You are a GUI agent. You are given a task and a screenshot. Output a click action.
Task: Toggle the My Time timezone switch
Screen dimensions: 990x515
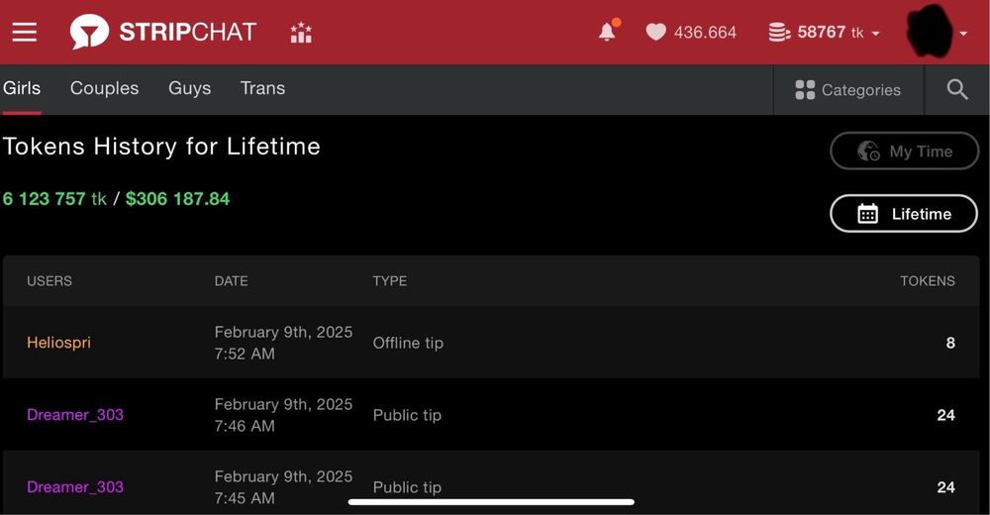[904, 152]
